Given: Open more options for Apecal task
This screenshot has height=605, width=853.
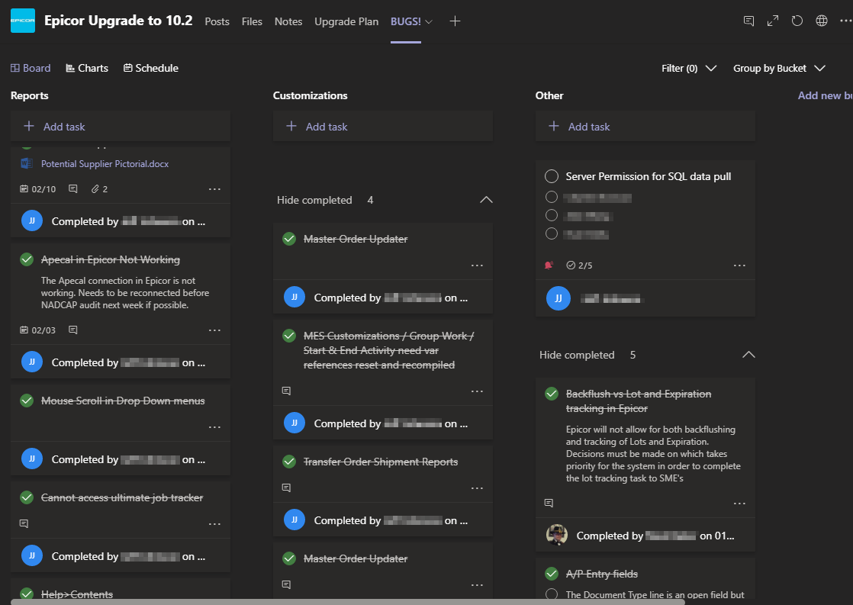Looking at the screenshot, I should pos(215,330).
